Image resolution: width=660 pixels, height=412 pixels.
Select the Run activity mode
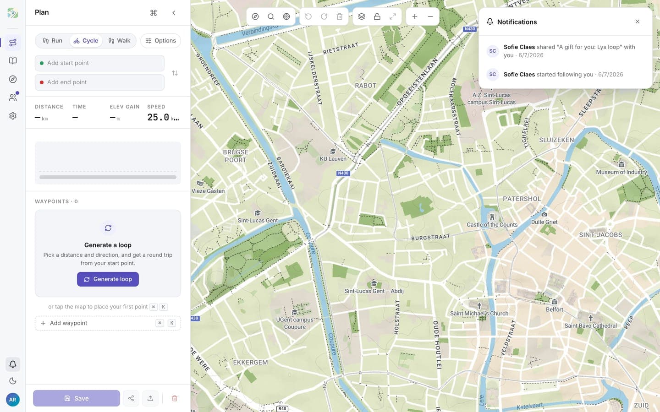(x=52, y=41)
